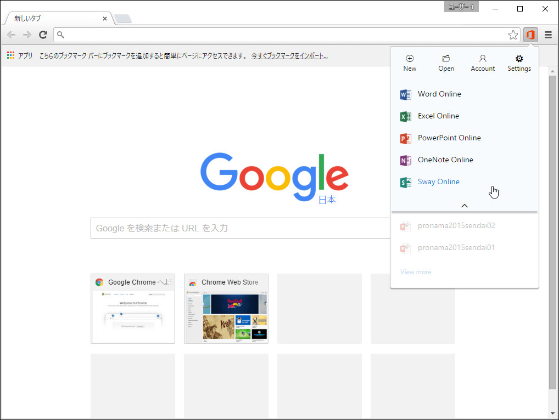Minimize the Chrome window
Viewport: 559px width, 420px height.
tap(495, 9)
